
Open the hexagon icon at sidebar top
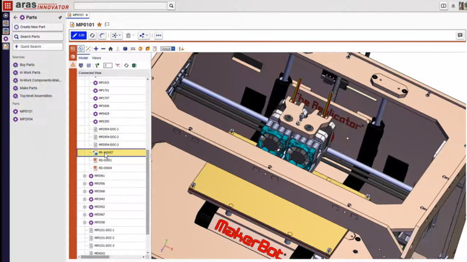coord(5,15)
